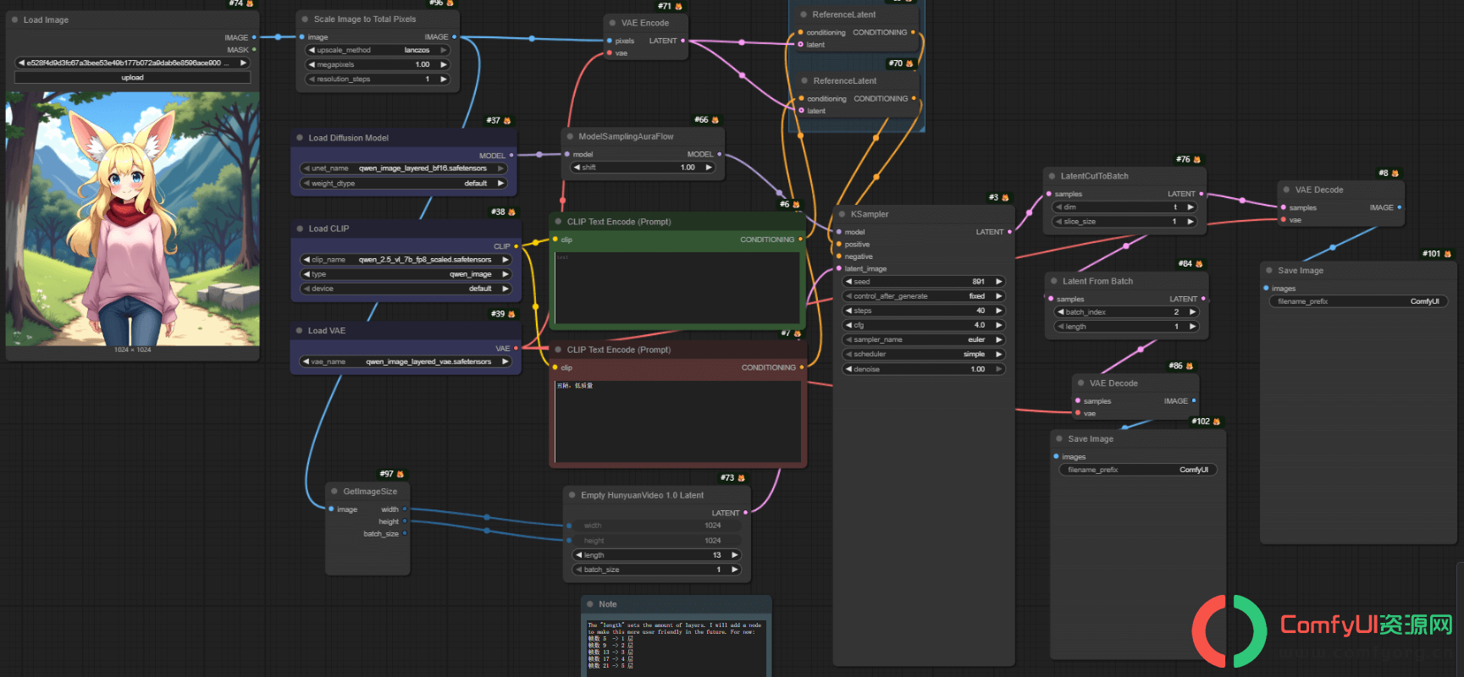
Task: Click the Note node's text area
Action: pyautogui.click(x=677, y=647)
